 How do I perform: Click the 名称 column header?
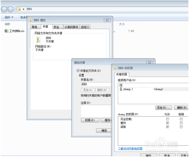[7, 24]
